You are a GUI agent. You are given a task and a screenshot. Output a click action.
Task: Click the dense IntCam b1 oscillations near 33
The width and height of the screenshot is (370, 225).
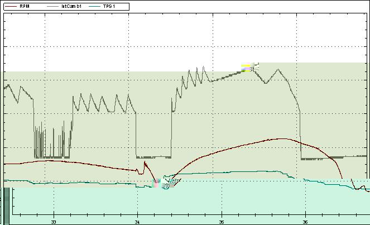[x=51, y=144]
